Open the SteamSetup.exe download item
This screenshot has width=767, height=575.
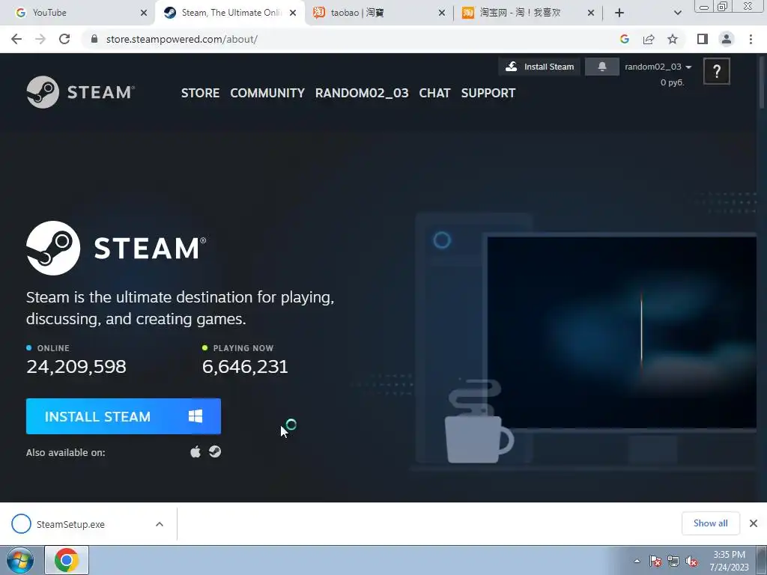point(70,524)
